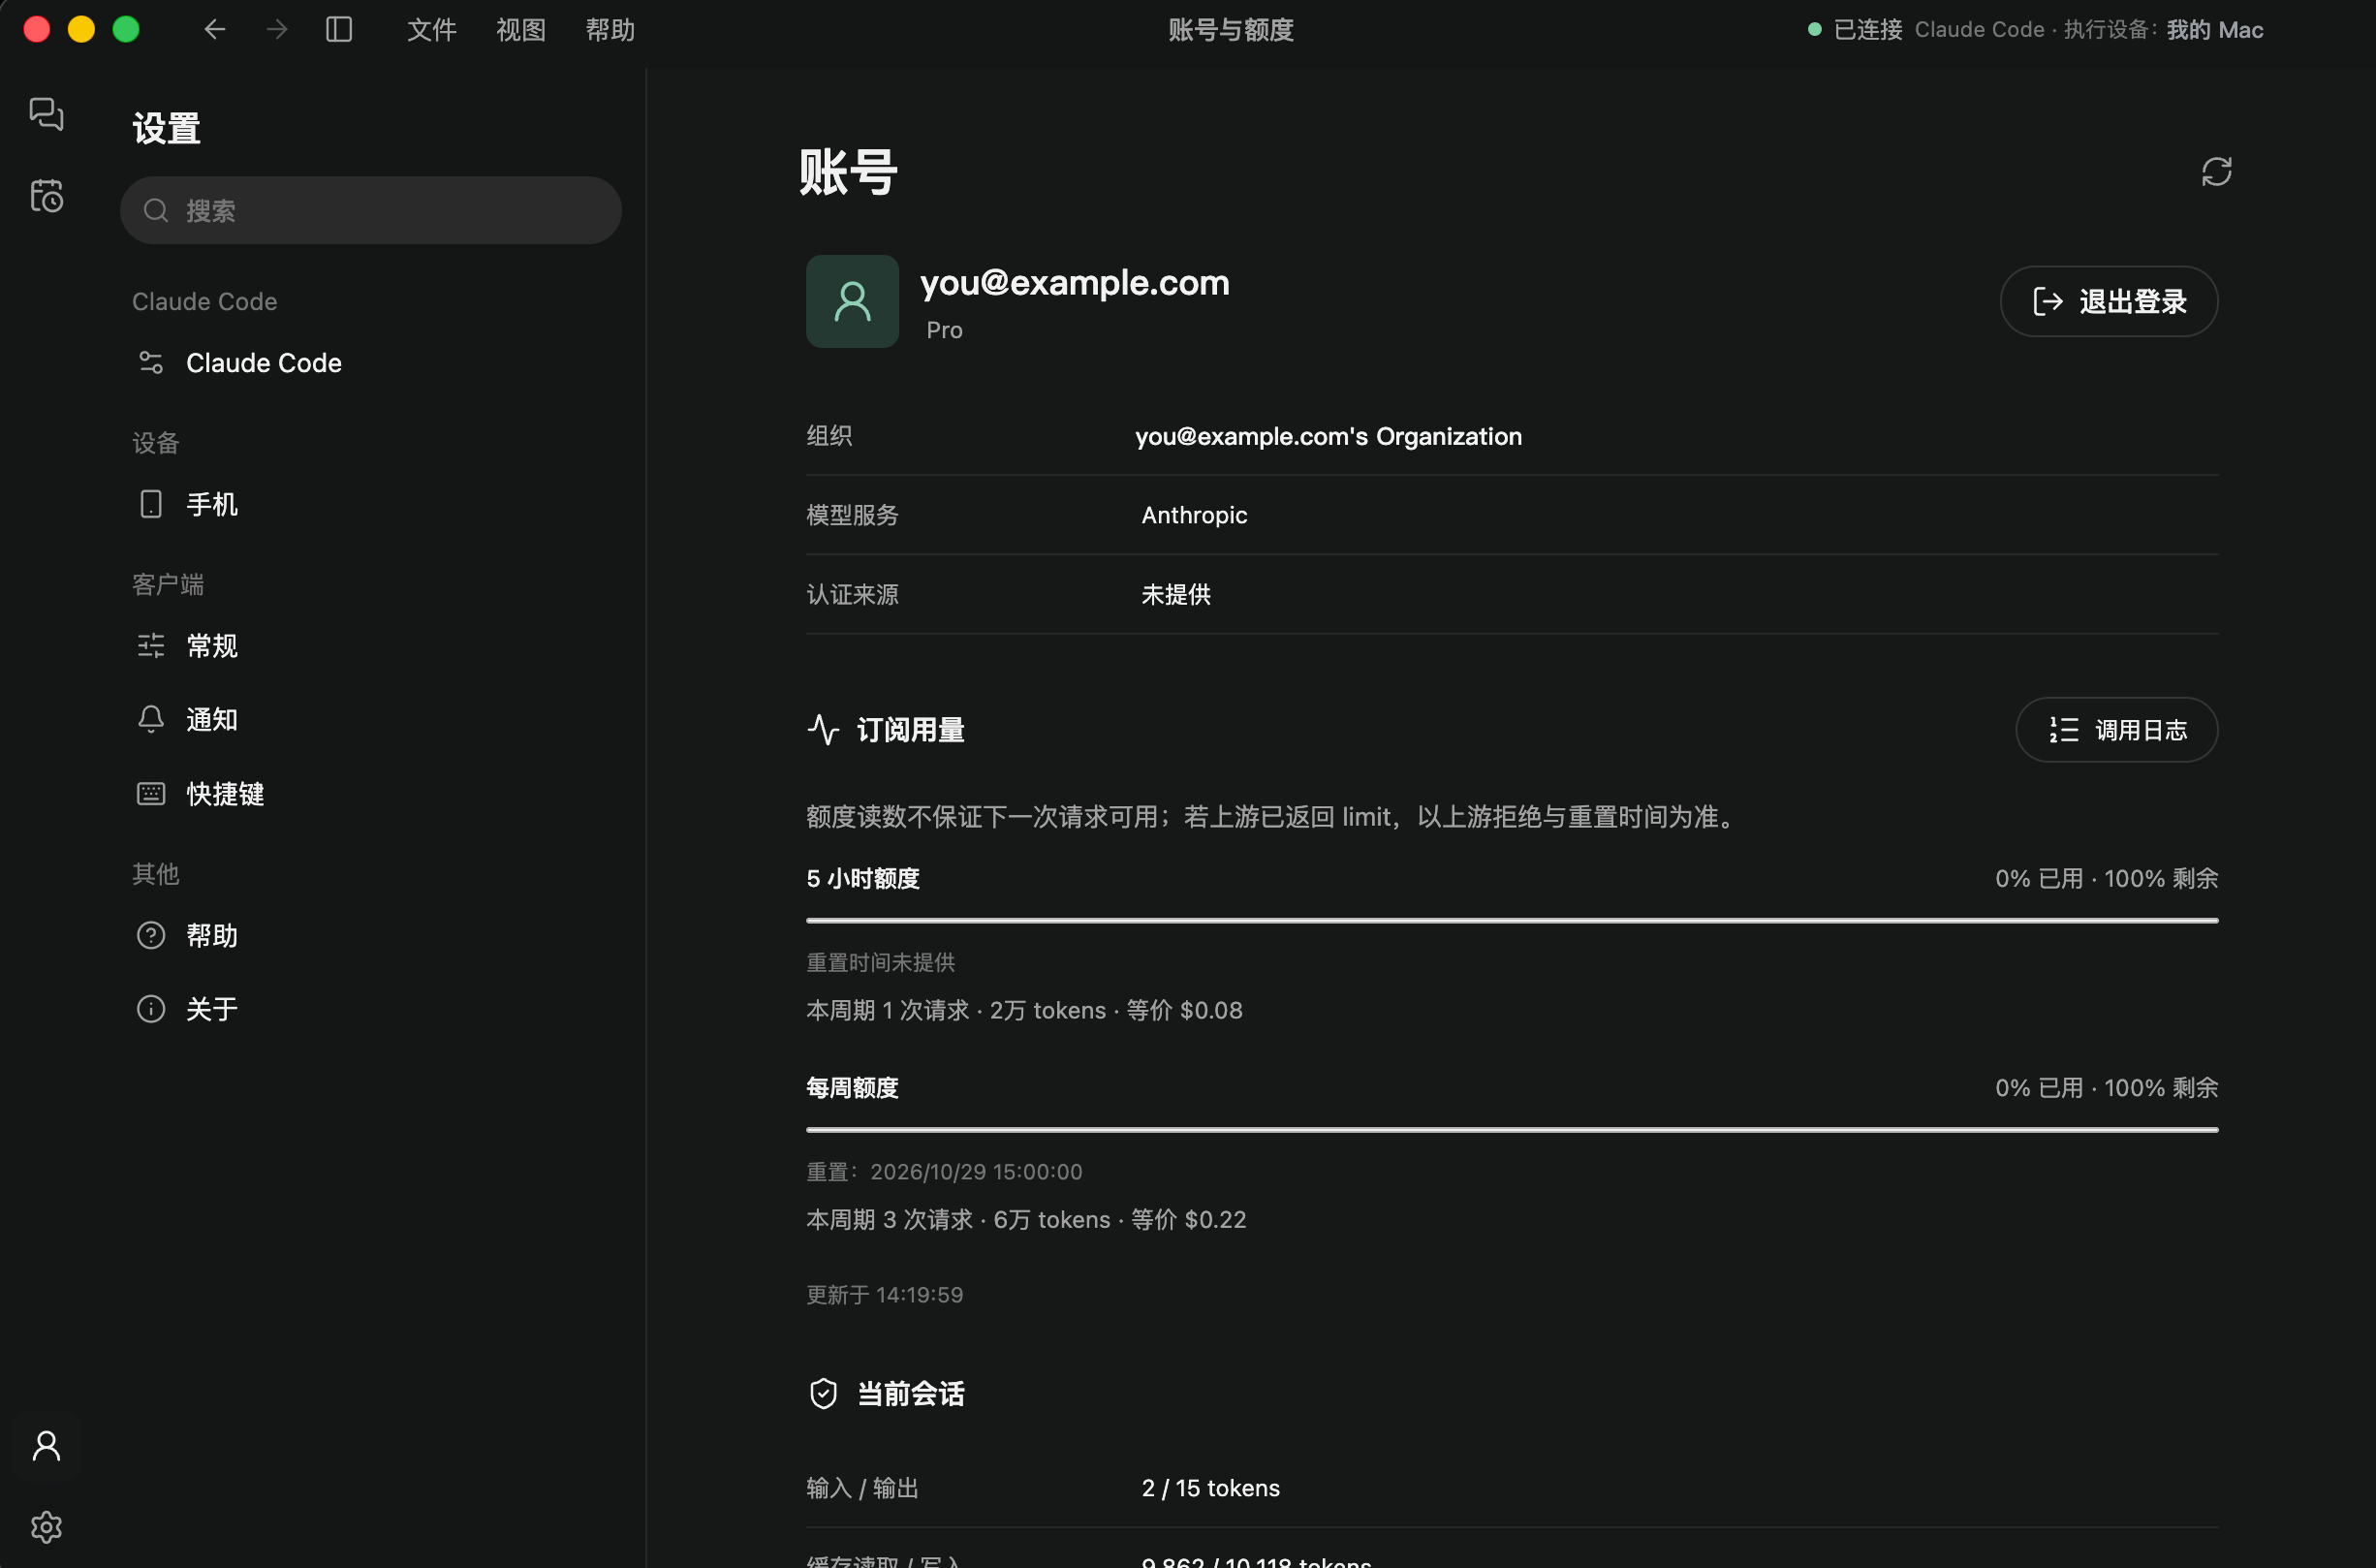Click the search magnifier icon
The width and height of the screenshot is (2376, 1568).
[x=155, y=211]
